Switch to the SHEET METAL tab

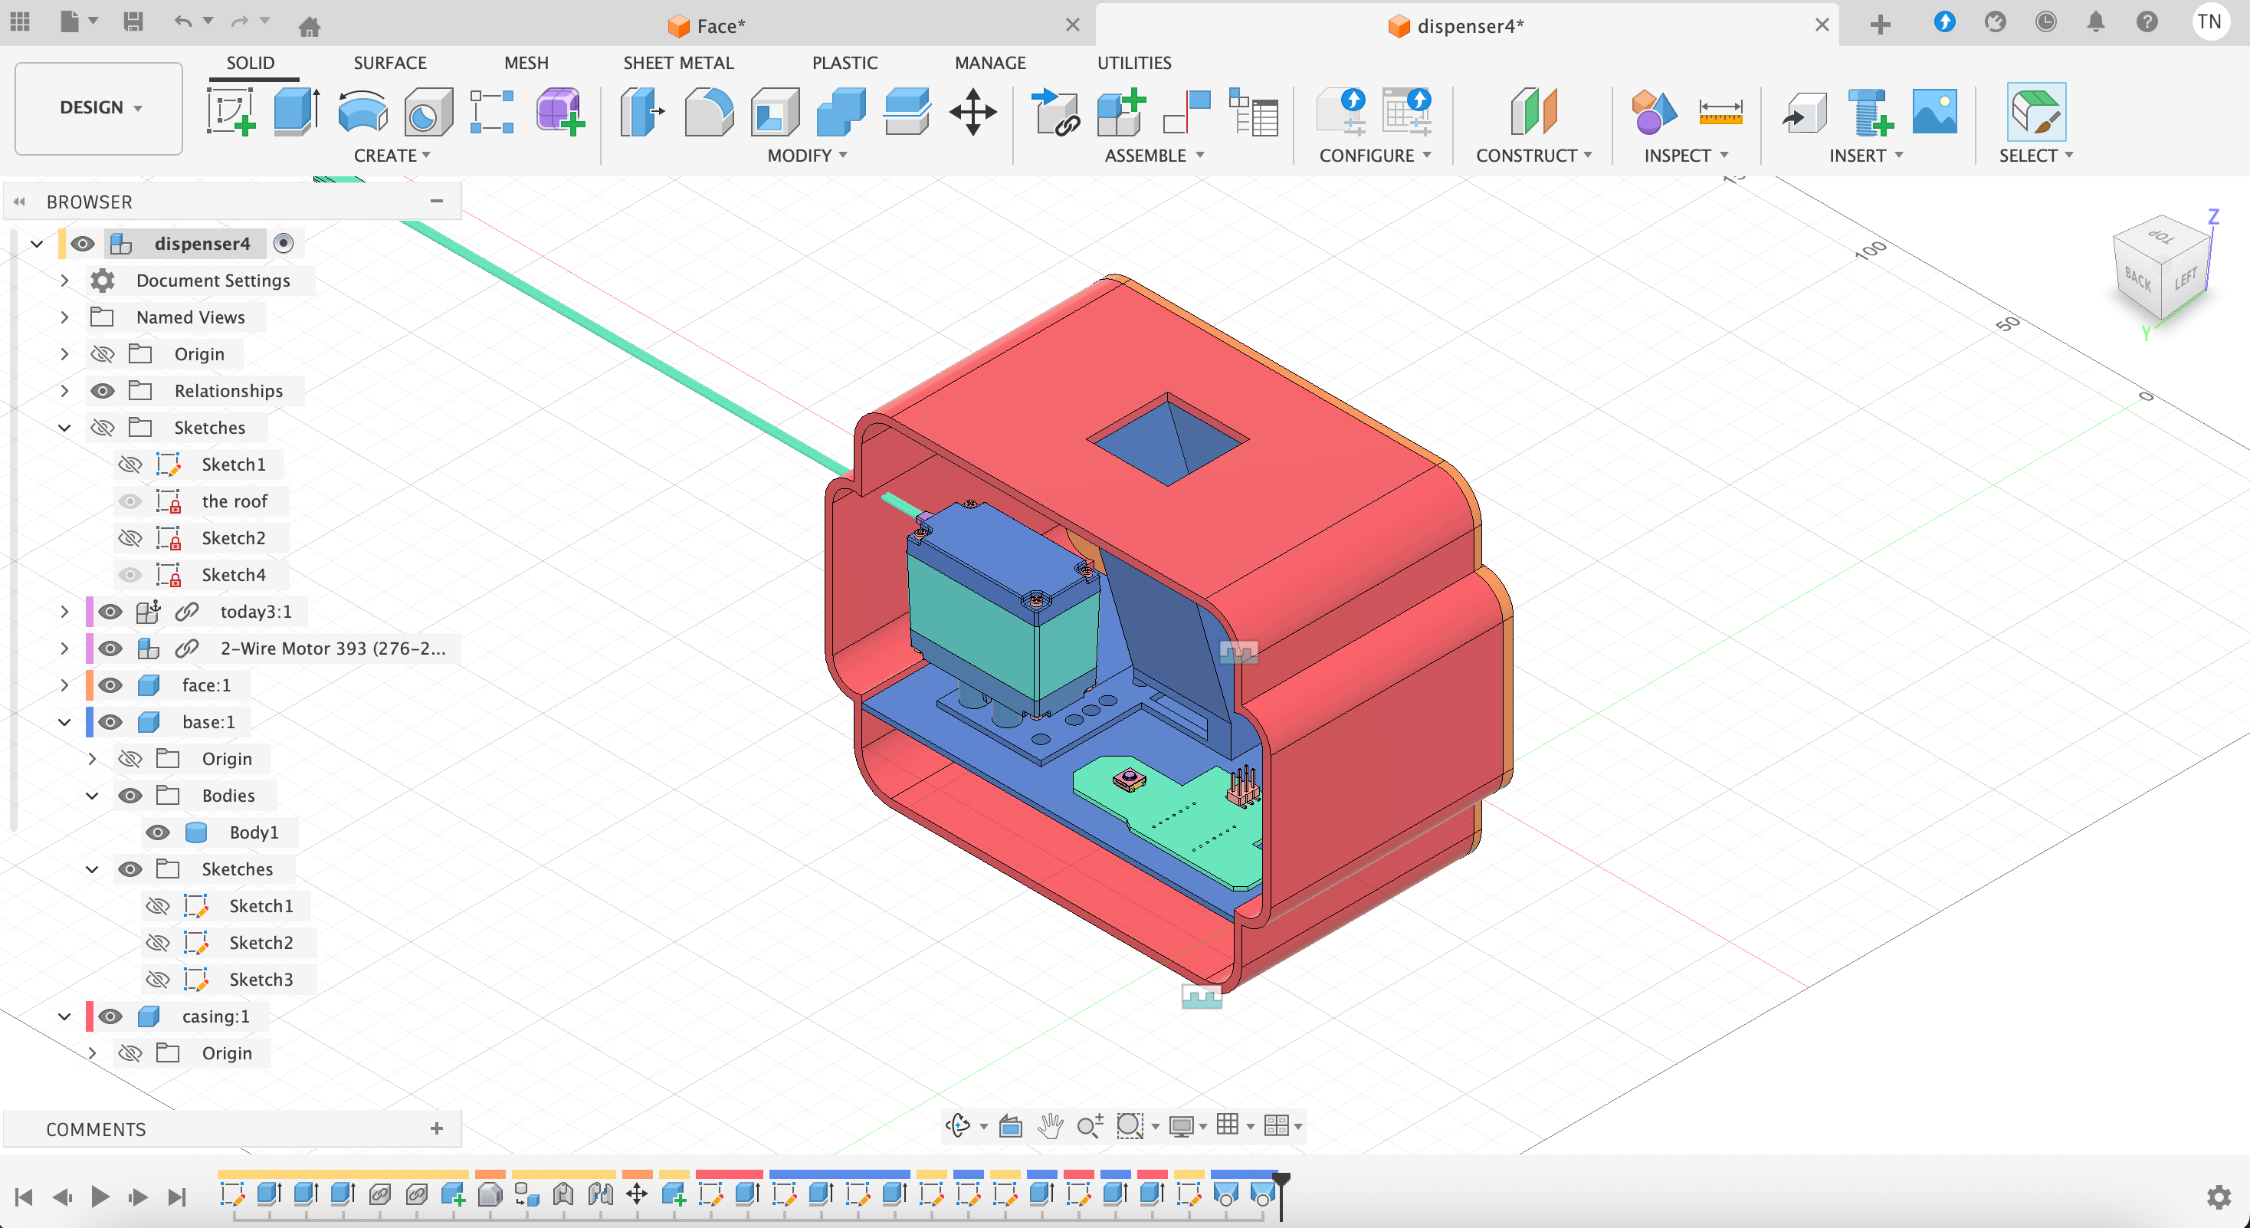click(677, 63)
